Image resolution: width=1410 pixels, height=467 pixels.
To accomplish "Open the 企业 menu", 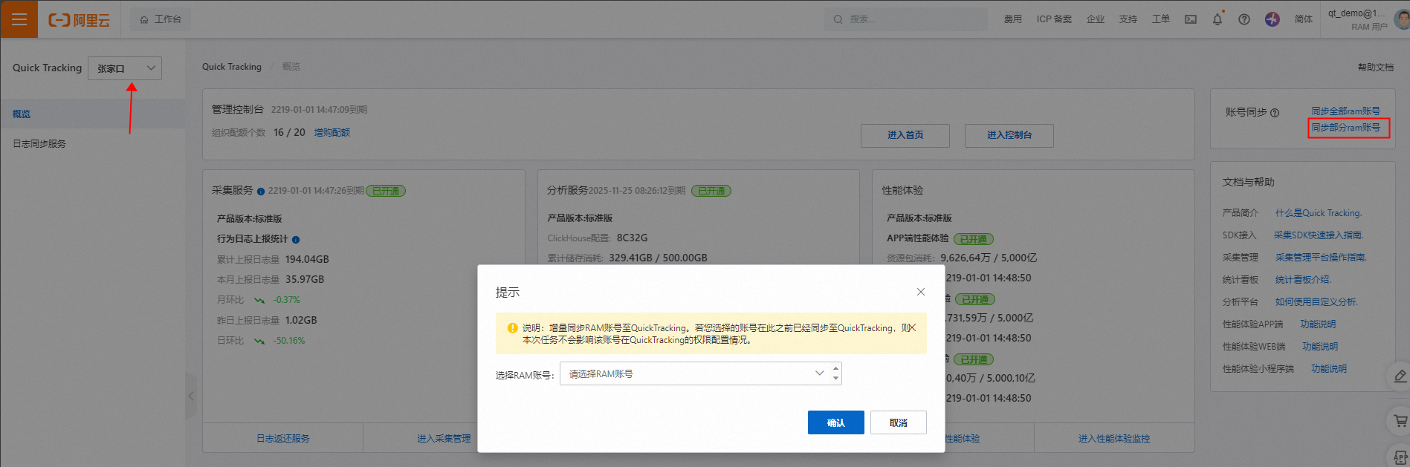I will pos(1096,19).
